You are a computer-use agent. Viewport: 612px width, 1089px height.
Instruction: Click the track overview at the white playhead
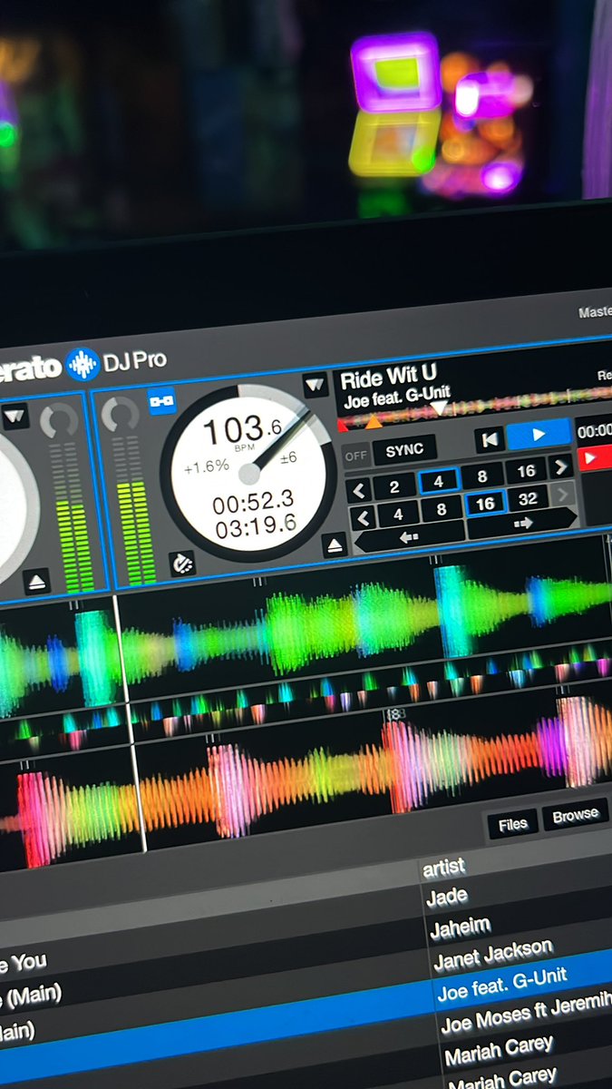click(439, 407)
